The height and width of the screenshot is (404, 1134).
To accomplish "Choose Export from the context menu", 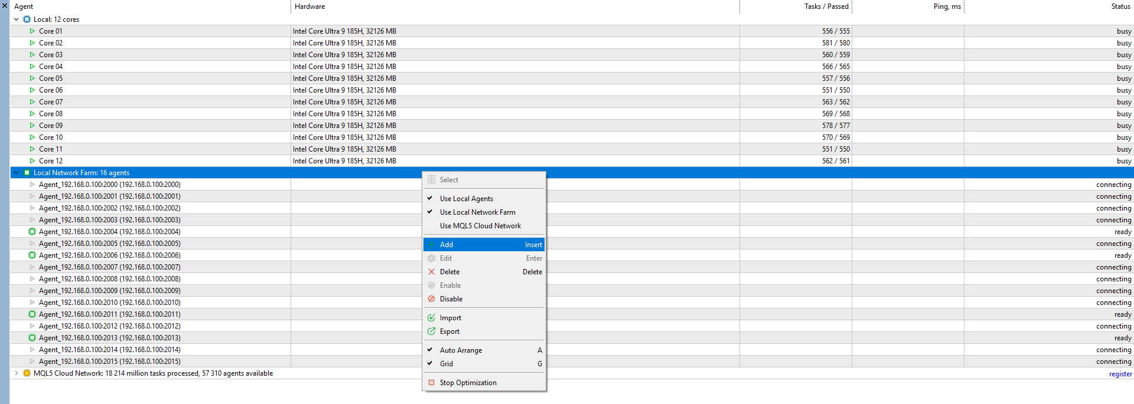I will [484, 331].
